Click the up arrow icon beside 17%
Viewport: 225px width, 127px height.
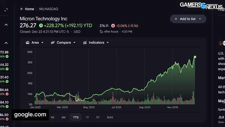pyautogui.click(x=7, y=107)
